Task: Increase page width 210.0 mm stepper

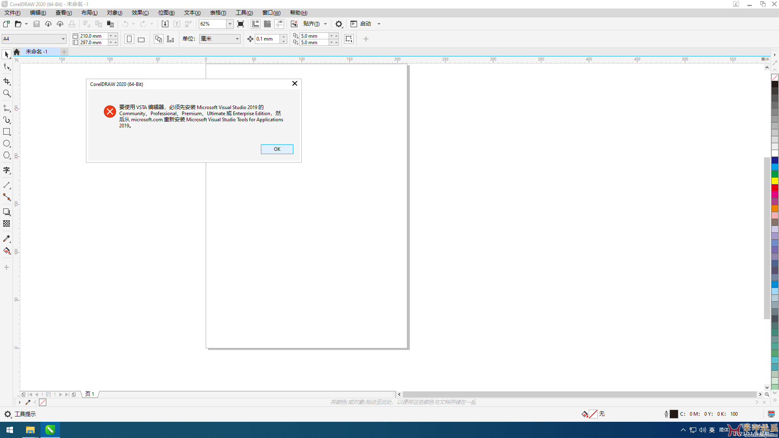Action: coord(116,36)
